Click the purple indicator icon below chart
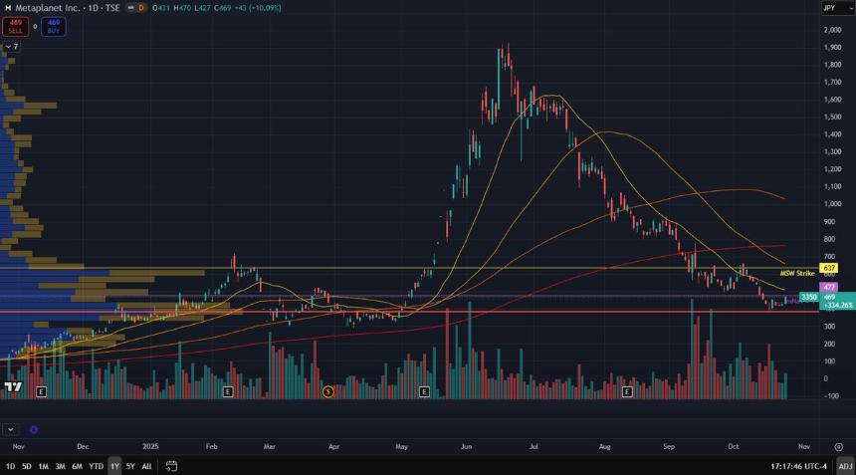This screenshot has width=856, height=475. coord(33,430)
